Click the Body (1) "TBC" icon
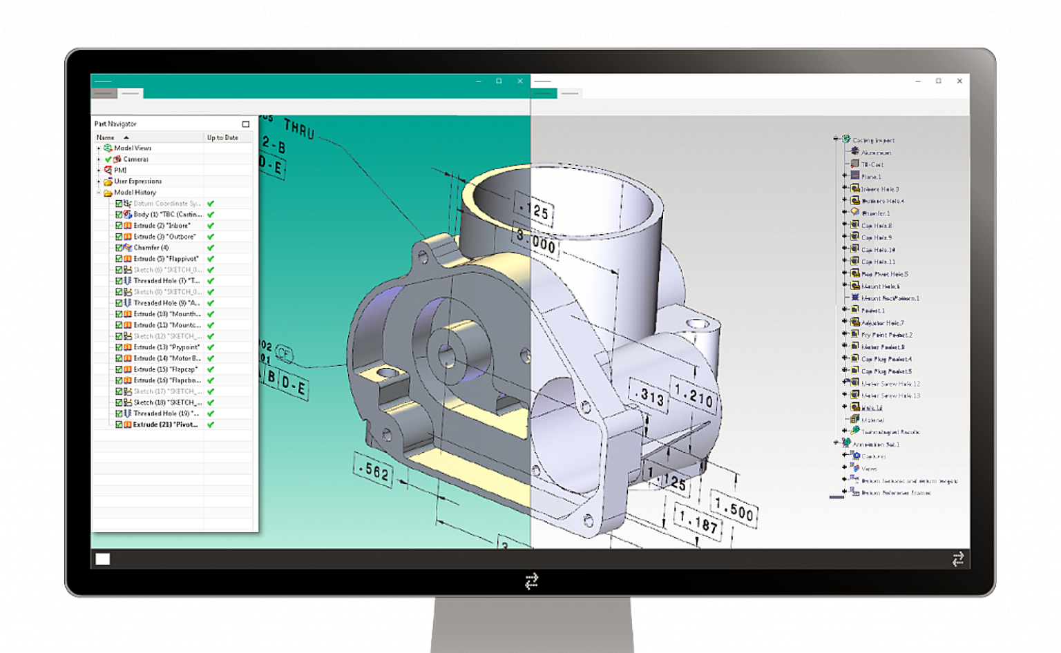This screenshot has width=1061, height=653. 127,214
